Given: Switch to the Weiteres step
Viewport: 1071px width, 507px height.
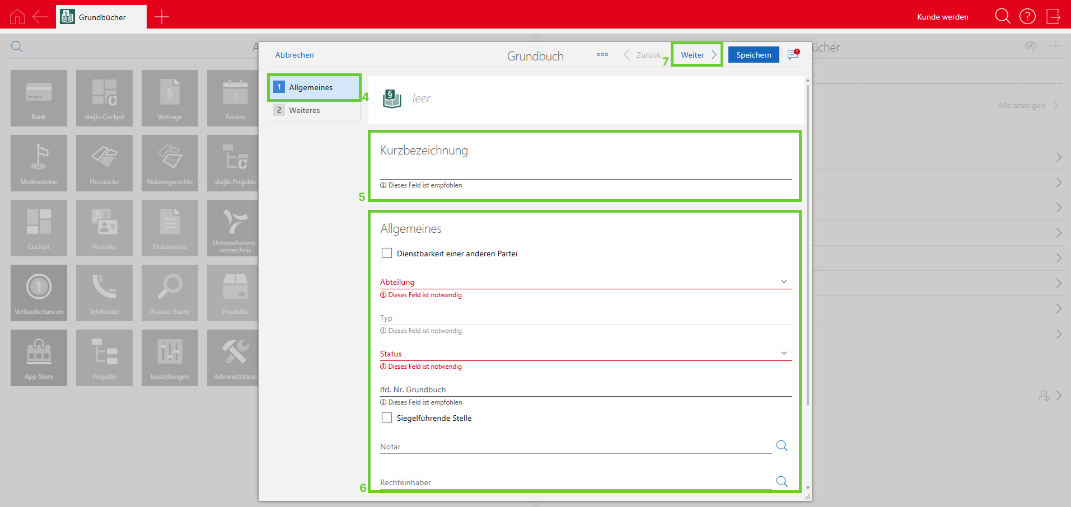Looking at the screenshot, I should pyautogui.click(x=305, y=110).
